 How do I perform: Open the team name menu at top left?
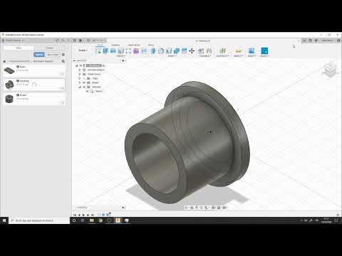(x=14, y=41)
